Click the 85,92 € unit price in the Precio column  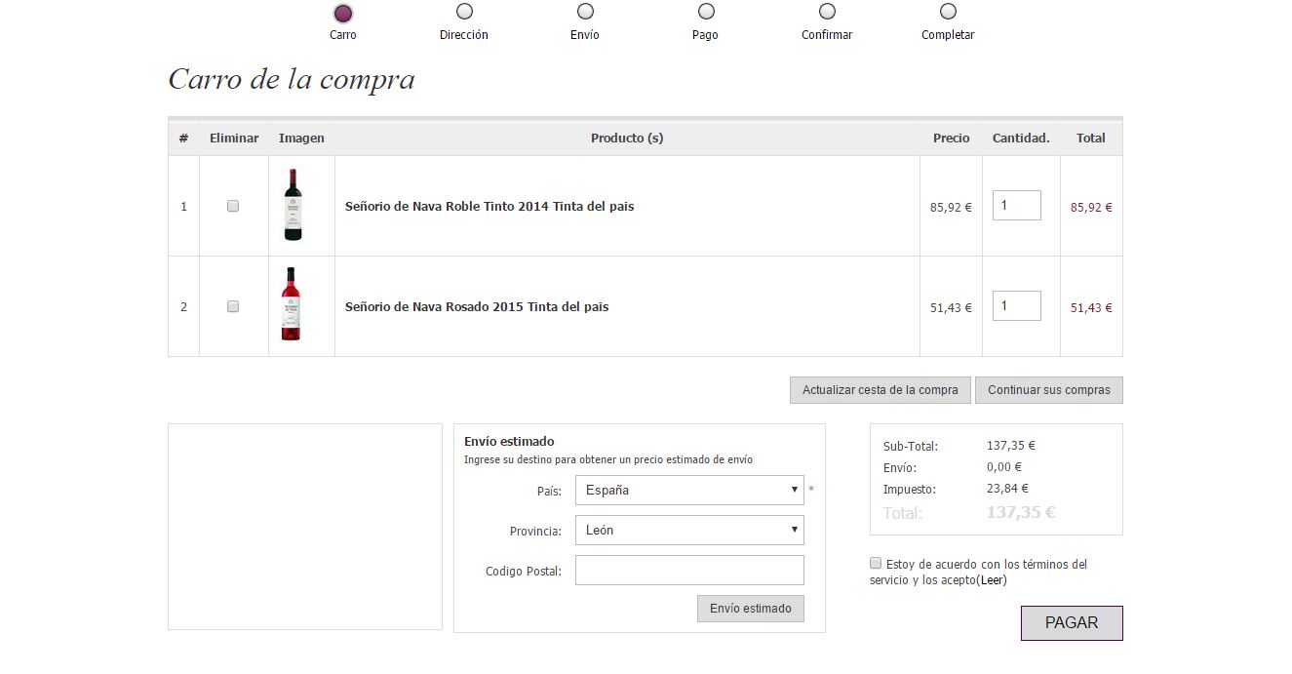pyautogui.click(x=951, y=208)
